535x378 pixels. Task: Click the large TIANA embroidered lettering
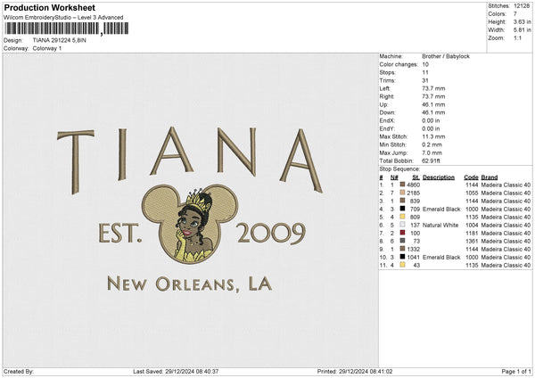[x=190, y=160]
